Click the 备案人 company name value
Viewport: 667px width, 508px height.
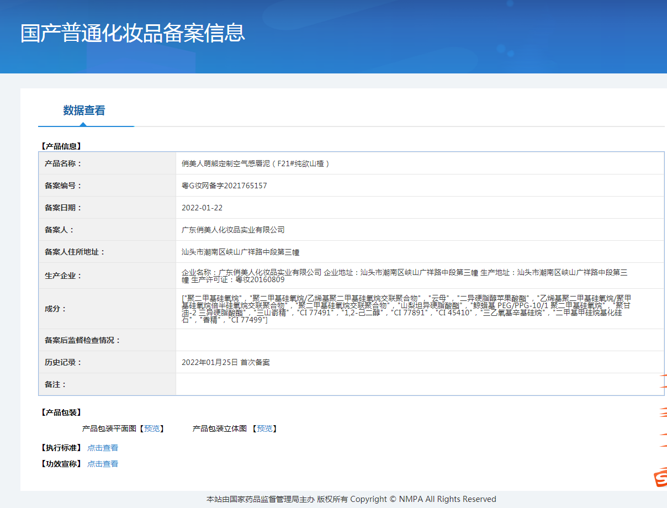click(233, 230)
